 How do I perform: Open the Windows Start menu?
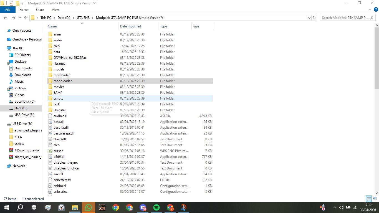click(6, 207)
